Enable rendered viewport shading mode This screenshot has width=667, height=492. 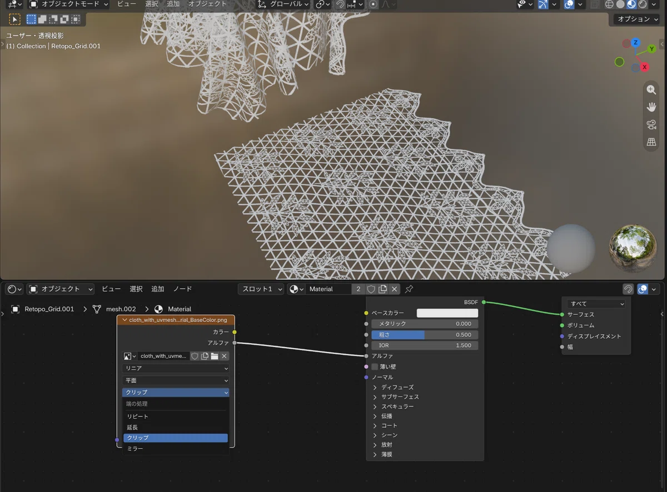pos(643,4)
